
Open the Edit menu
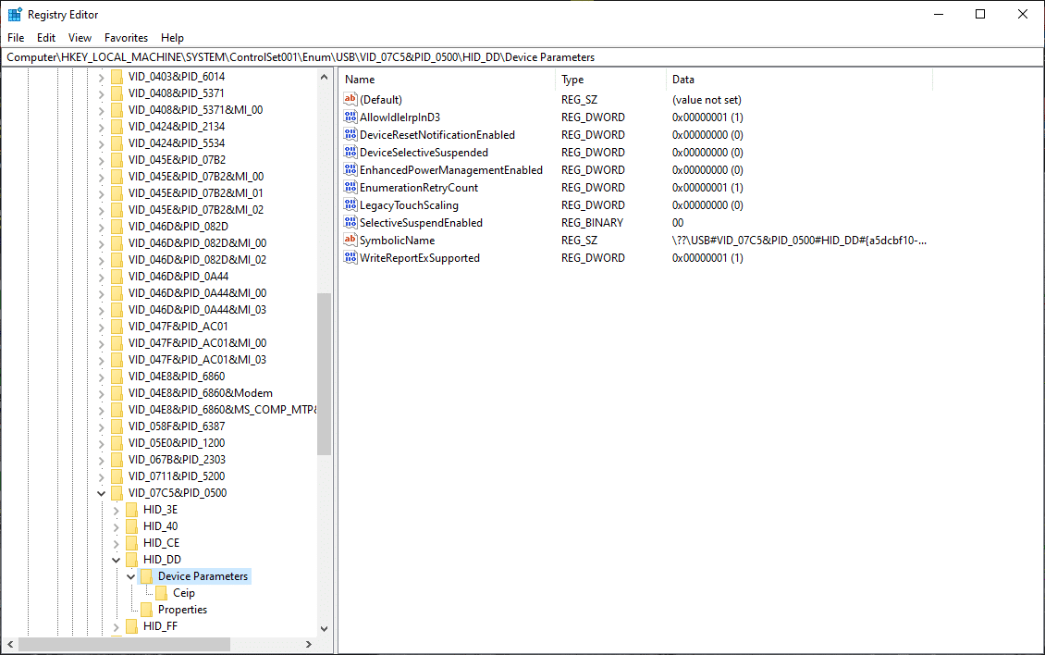click(46, 38)
